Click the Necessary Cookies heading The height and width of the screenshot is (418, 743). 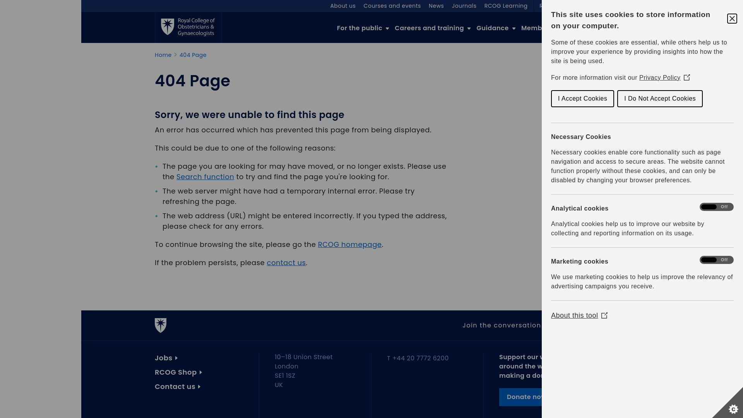(x=581, y=137)
